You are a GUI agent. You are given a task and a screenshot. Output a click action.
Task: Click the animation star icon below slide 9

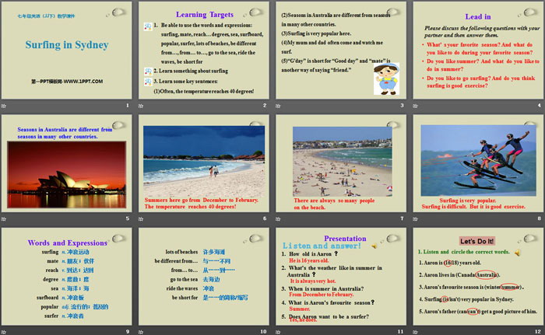[x=6, y=330]
